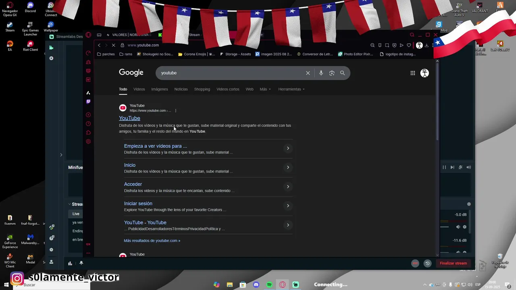Go back with the browser back arrow
The height and width of the screenshot is (290, 516).
[99, 45]
